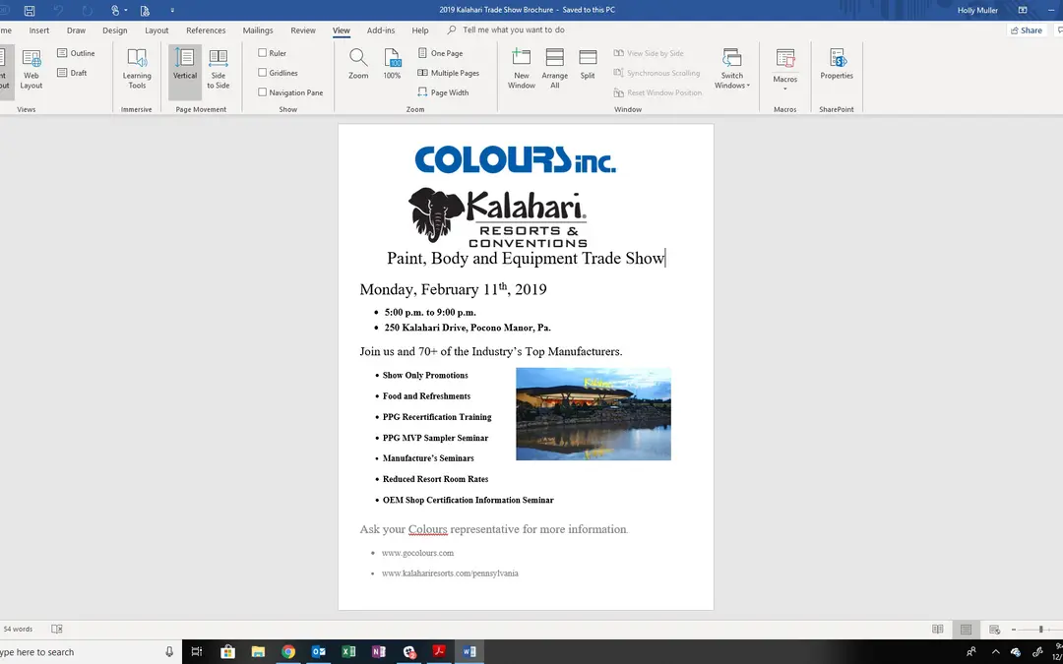The height and width of the screenshot is (664, 1063).
Task: Open a New Window
Action: [522, 70]
